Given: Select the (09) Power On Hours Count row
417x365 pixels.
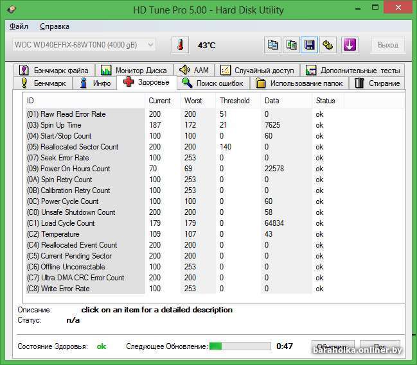Looking at the screenshot, I should pyautogui.click(x=184, y=169).
